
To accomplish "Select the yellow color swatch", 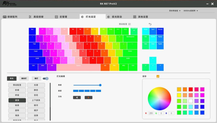I will (x=179, y=95).
